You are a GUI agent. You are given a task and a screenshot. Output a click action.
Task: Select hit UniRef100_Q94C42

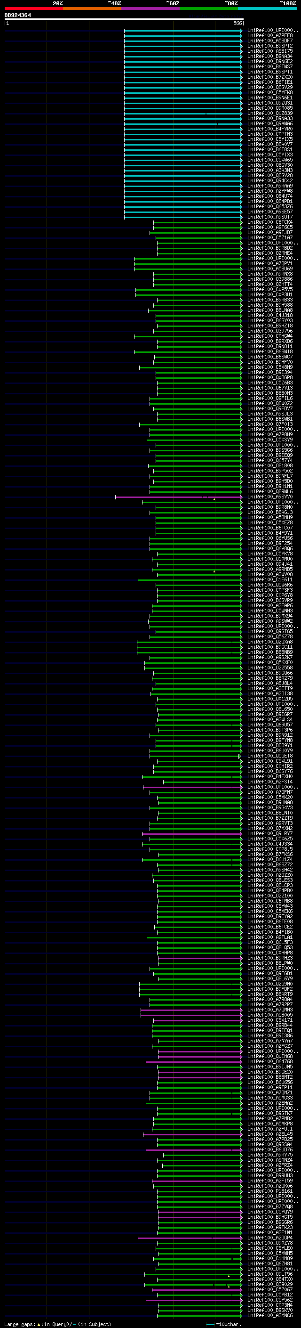pos(269,180)
